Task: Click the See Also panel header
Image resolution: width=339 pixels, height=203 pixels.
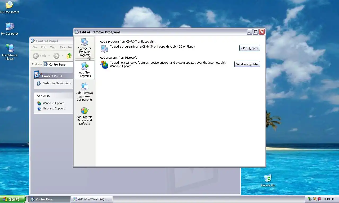Action: (53, 96)
